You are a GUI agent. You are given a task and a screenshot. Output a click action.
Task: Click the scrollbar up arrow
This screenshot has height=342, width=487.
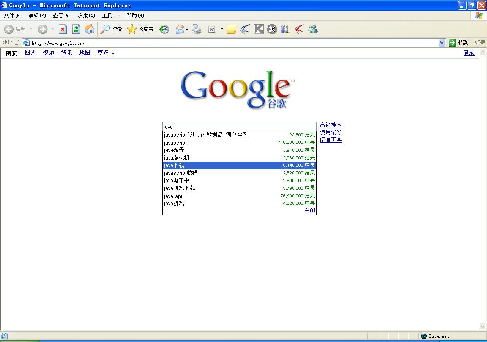point(482,52)
